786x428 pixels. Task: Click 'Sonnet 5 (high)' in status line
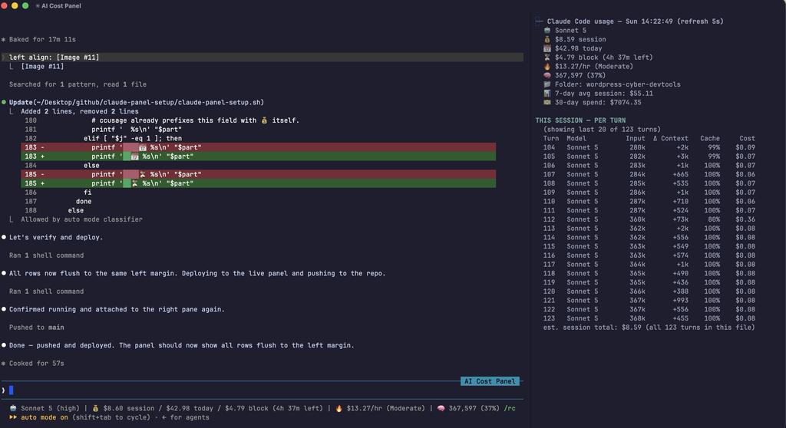pyautogui.click(x=50, y=408)
